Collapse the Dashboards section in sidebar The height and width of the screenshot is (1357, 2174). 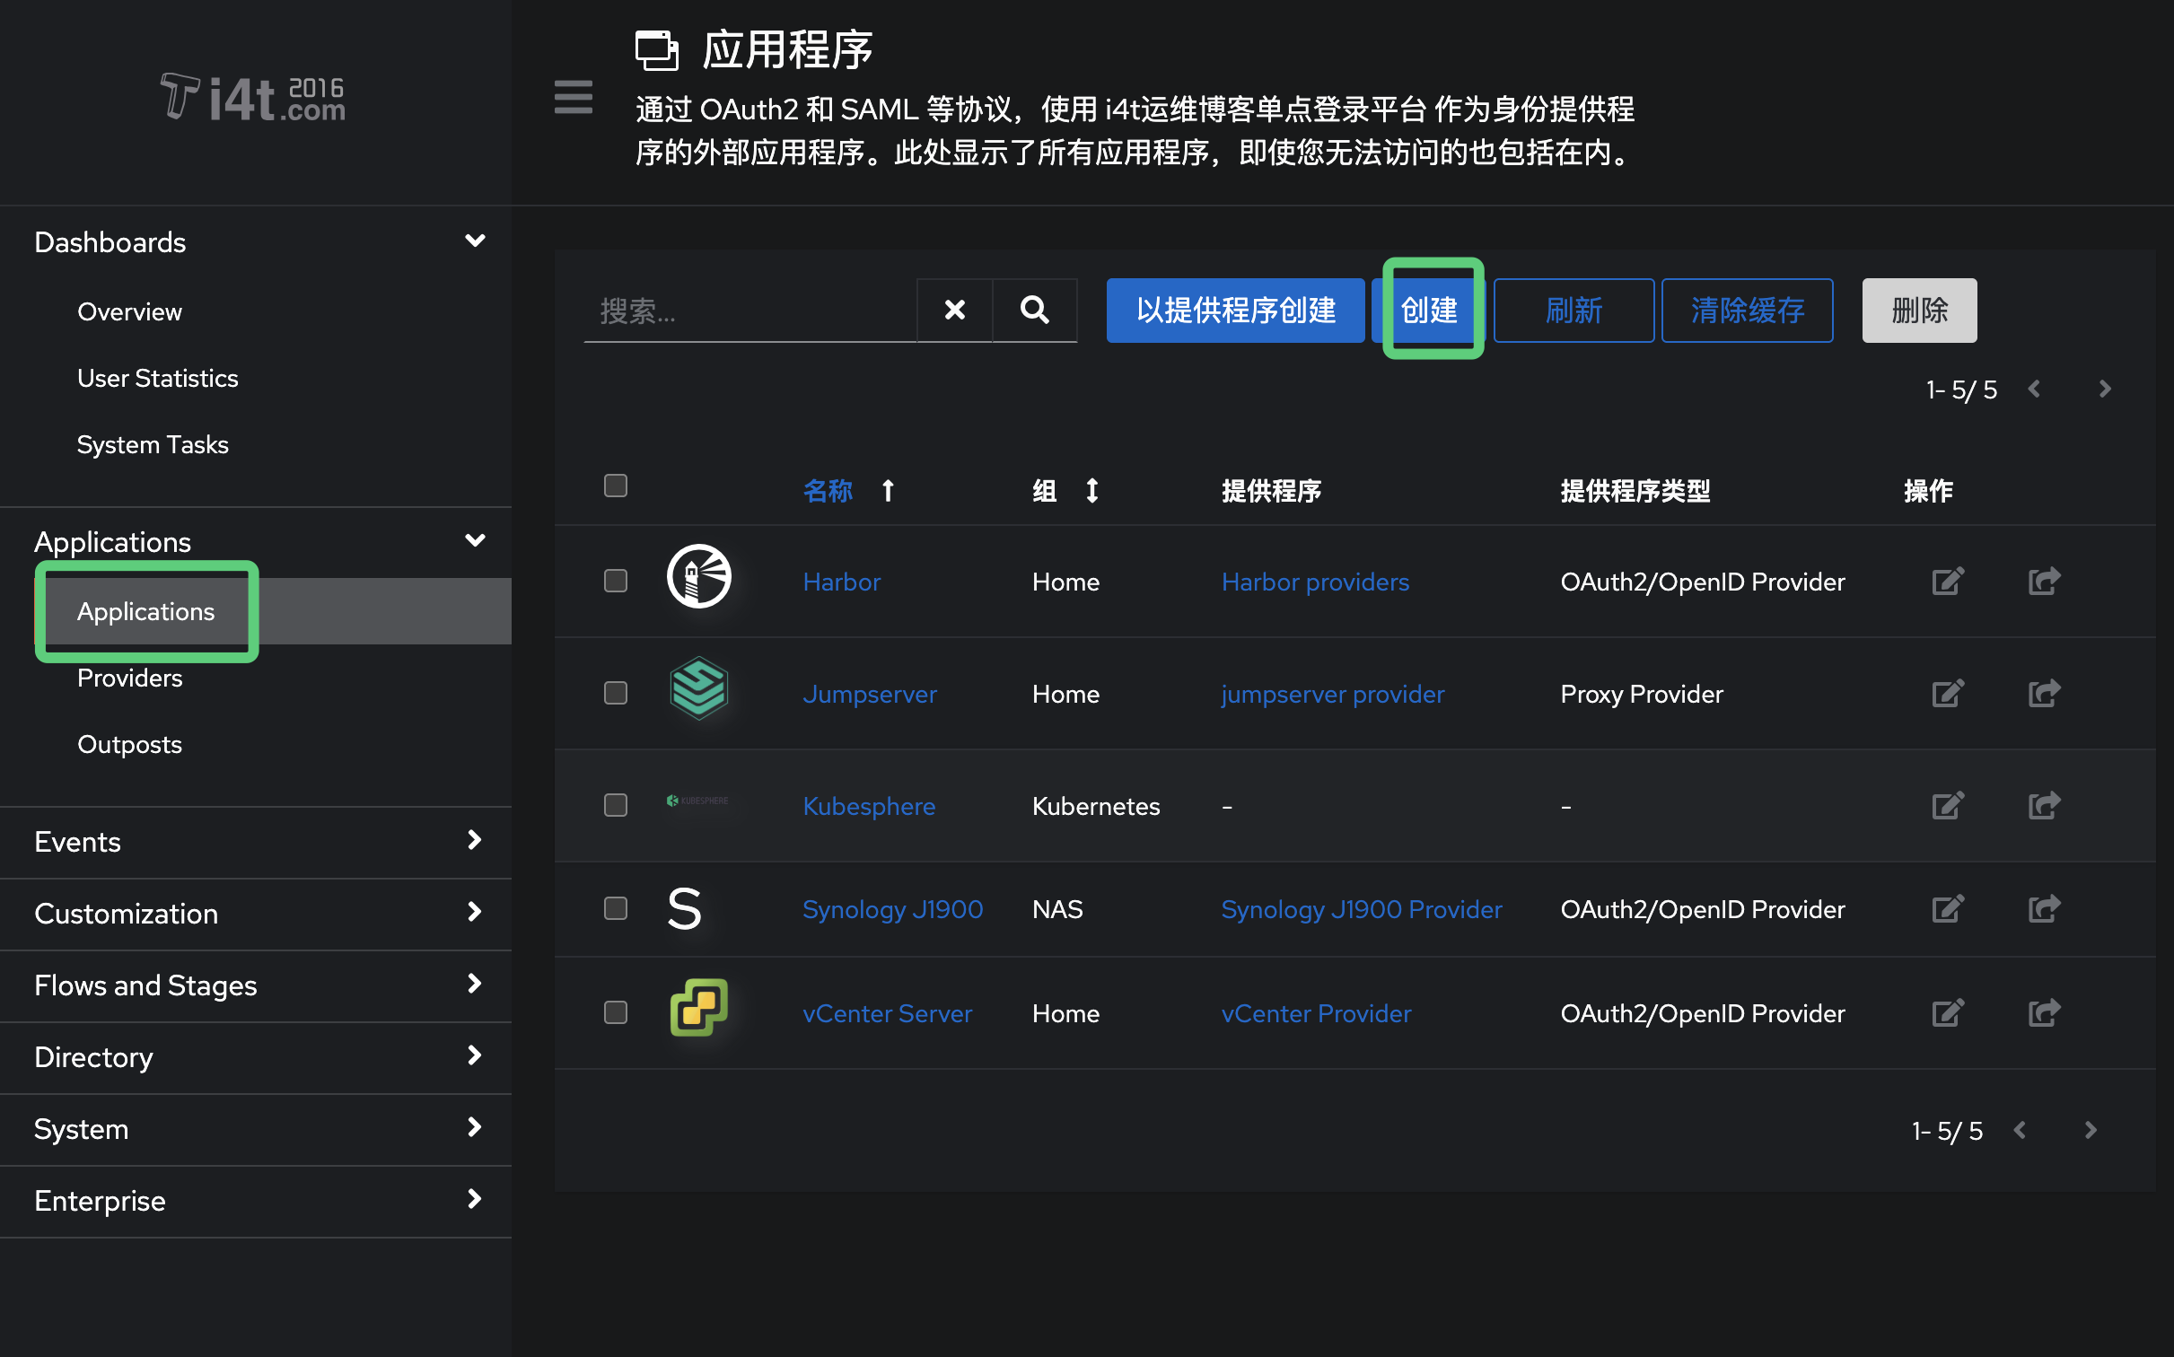coord(474,241)
